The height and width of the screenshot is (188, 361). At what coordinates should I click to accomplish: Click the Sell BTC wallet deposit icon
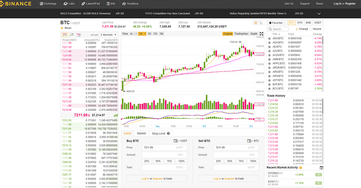(249, 141)
